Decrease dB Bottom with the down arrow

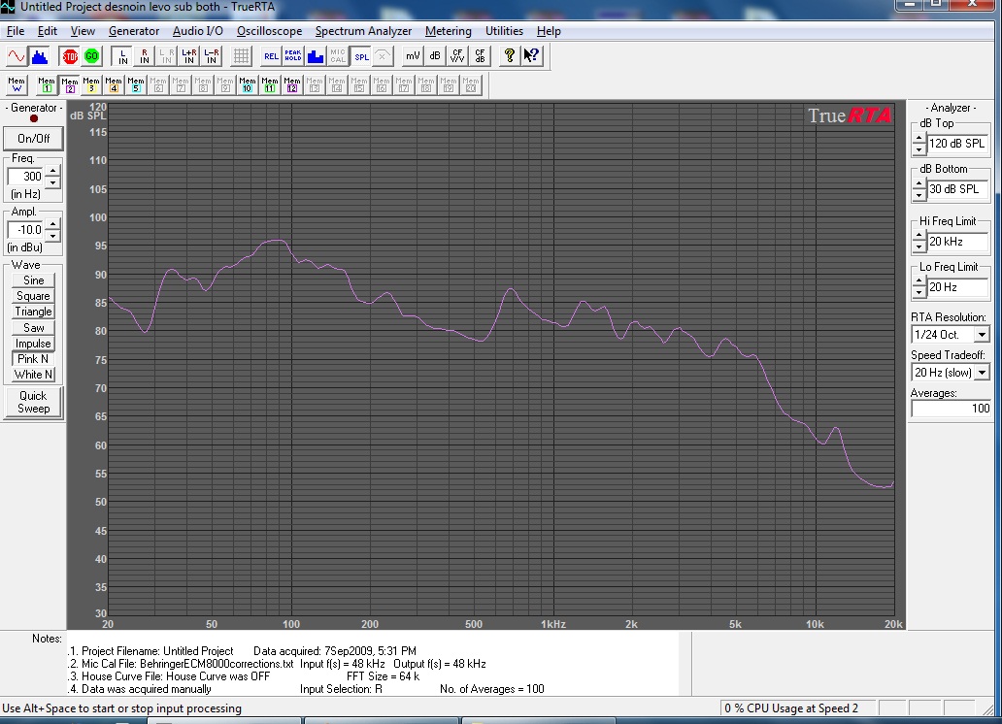point(918,194)
